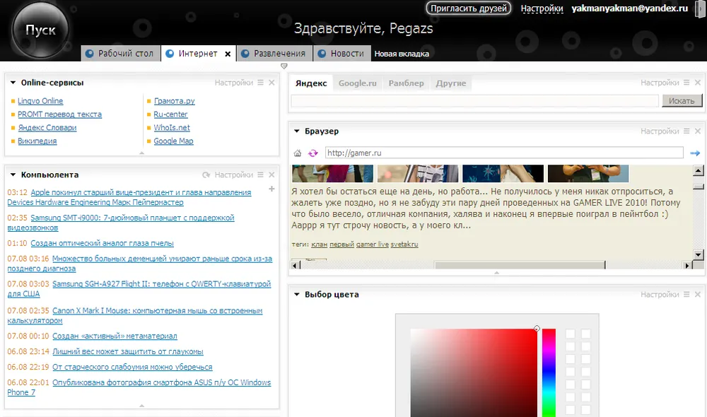This screenshot has width=707, height=417.
Task: Close the Интернет tab with its X
Action: coord(228,54)
